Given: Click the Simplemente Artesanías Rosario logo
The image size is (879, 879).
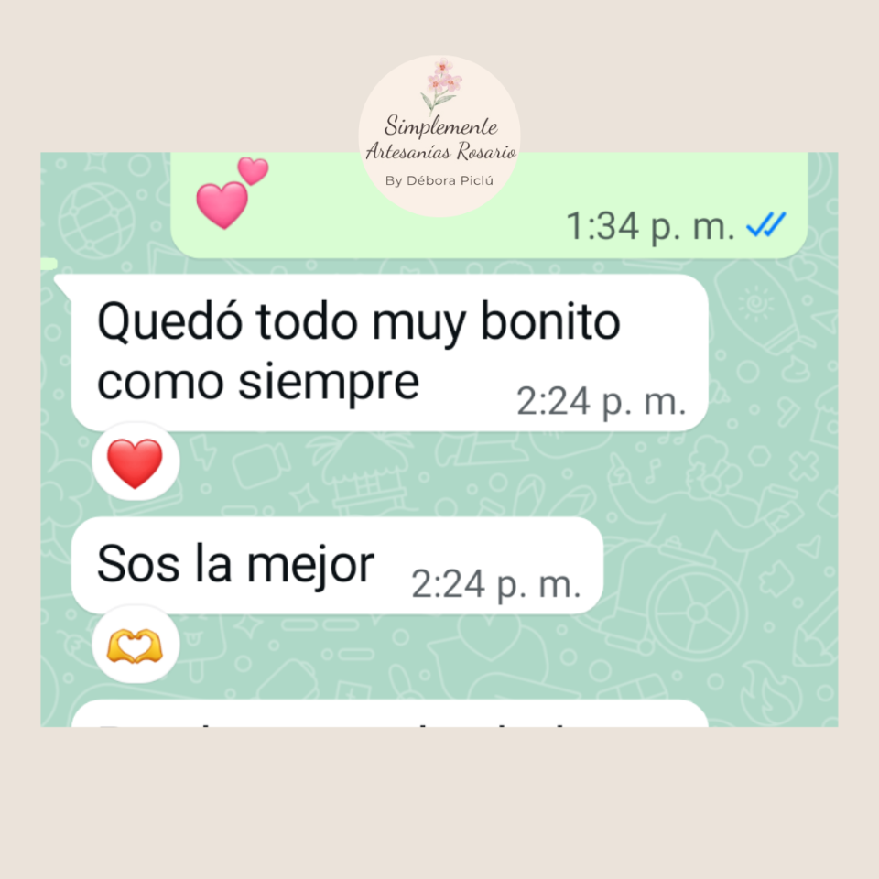Looking at the screenshot, I should click(x=439, y=136).
